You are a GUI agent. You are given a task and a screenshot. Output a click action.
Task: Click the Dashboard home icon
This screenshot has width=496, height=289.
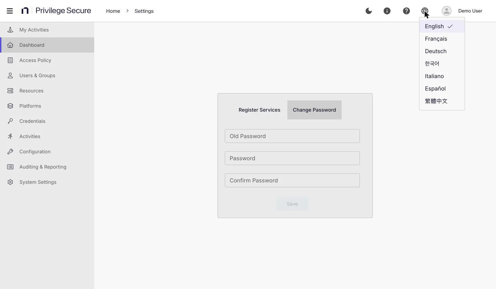10,45
